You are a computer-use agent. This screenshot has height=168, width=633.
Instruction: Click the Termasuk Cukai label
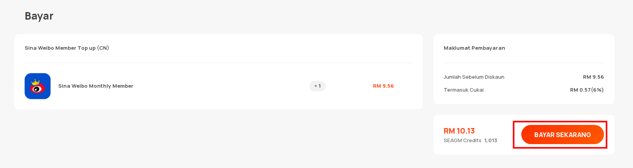click(x=464, y=90)
